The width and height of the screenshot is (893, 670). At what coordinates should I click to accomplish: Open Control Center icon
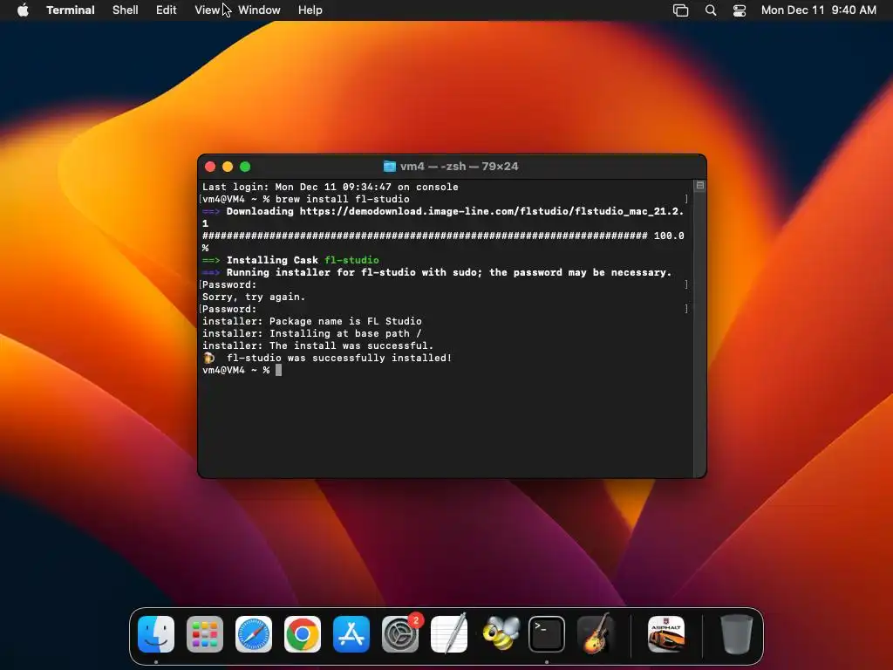pos(740,10)
